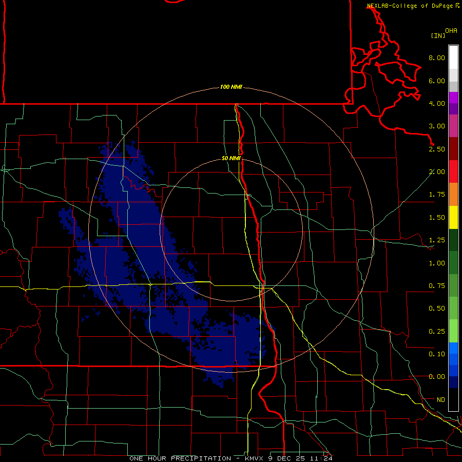
Task: Pick the bright magenta legend swatch above 4.00
Action: pos(453,98)
